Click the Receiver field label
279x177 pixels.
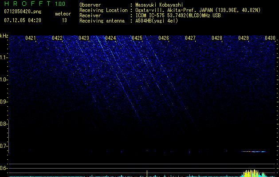[90, 15]
